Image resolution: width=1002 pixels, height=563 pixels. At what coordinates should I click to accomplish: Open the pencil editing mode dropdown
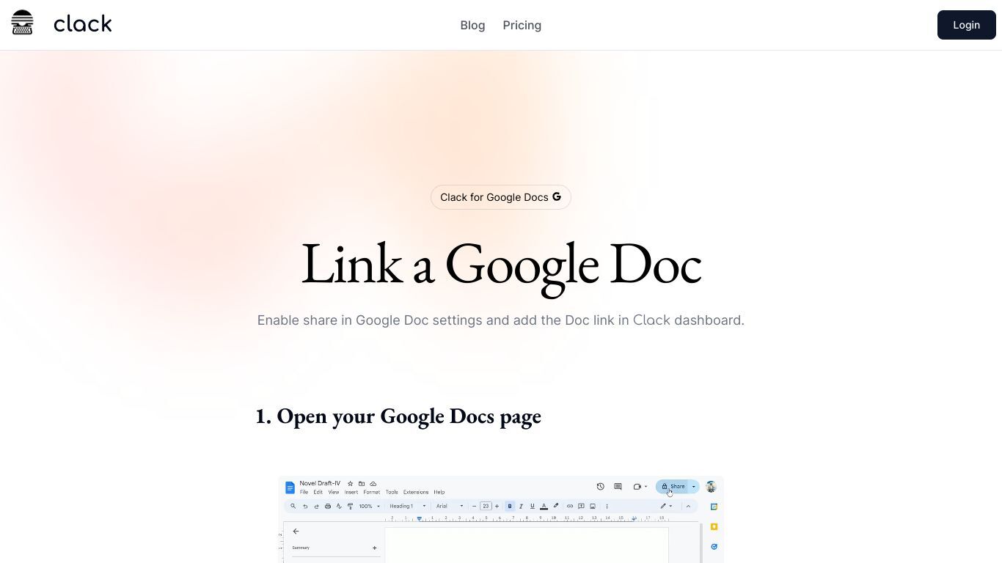point(666,506)
